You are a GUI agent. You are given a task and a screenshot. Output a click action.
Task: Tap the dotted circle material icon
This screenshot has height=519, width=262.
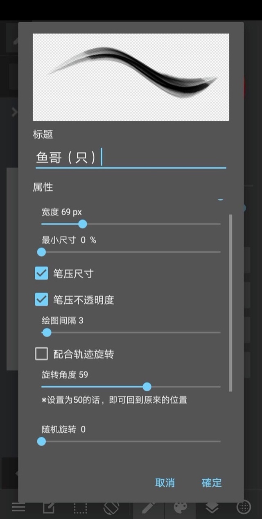tap(244, 508)
